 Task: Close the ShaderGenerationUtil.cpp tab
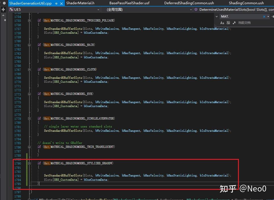coord(61,3)
